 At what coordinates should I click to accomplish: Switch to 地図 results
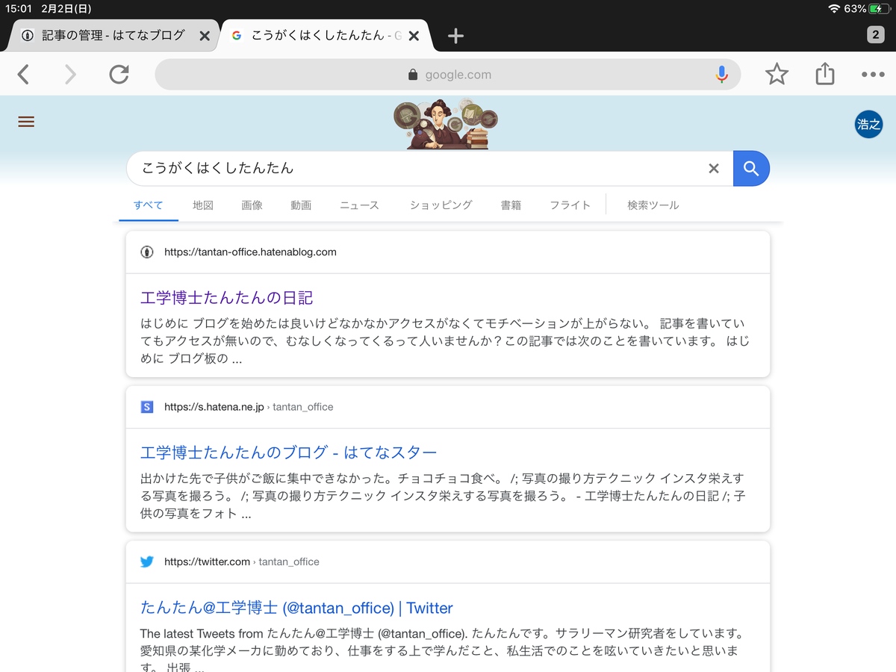pyautogui.click(x=203, y=205)
